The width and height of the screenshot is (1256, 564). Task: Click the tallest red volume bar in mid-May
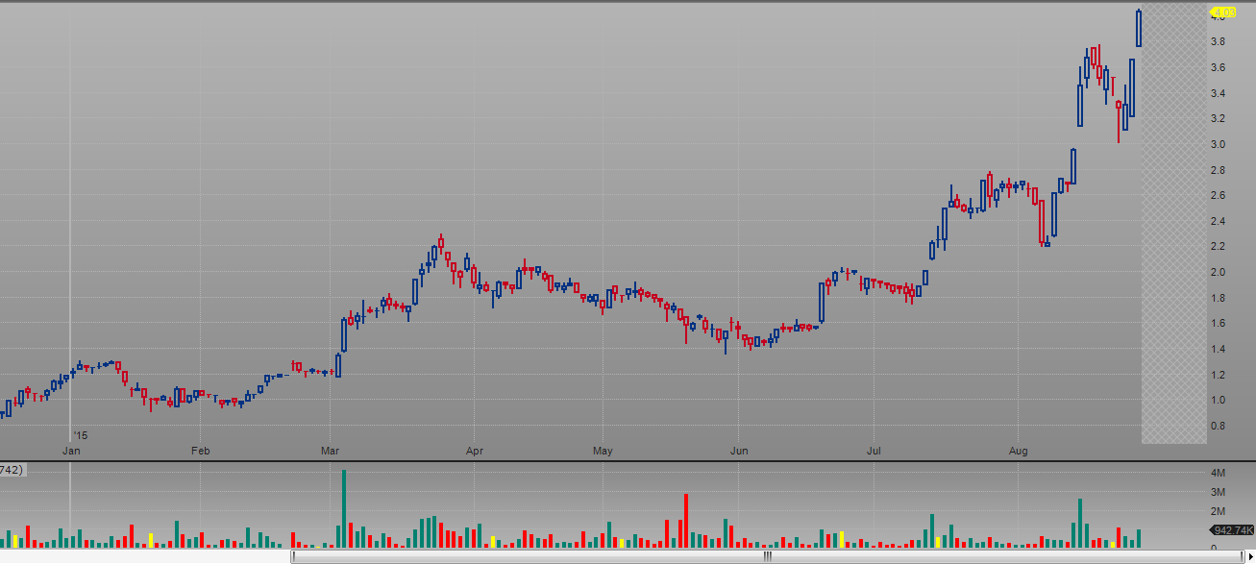686,521
